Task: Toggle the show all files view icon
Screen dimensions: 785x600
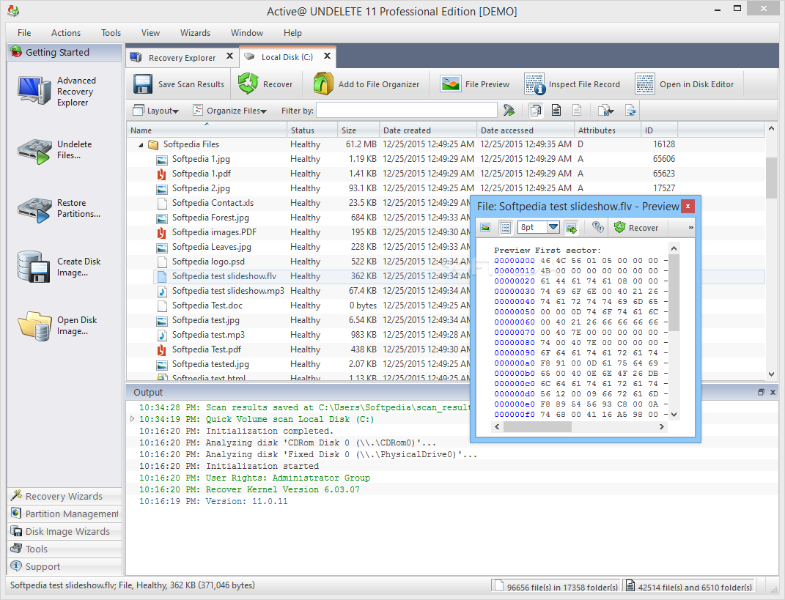Action: 536,110
